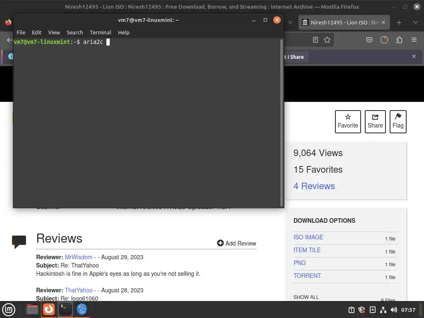Open a new Firefox tab with the plus icon
The width and height of the screenshot is (424, 318).
coord(399,23)
